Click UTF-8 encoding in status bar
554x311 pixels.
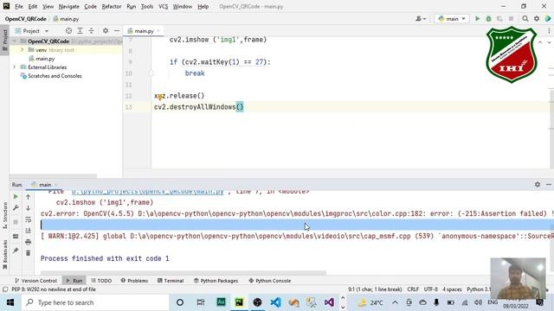click(x=431, y=289)
